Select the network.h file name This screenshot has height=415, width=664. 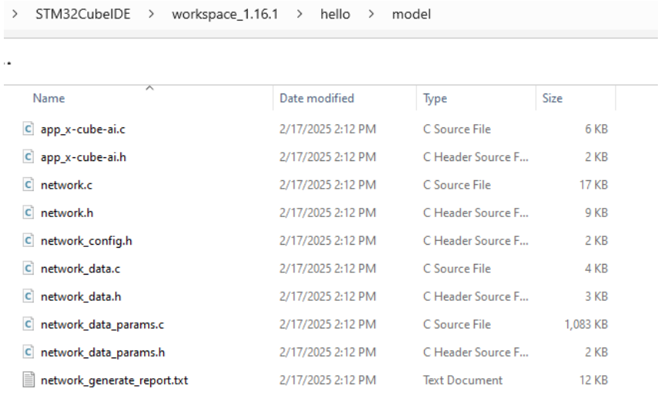click(x=67, y=213)
